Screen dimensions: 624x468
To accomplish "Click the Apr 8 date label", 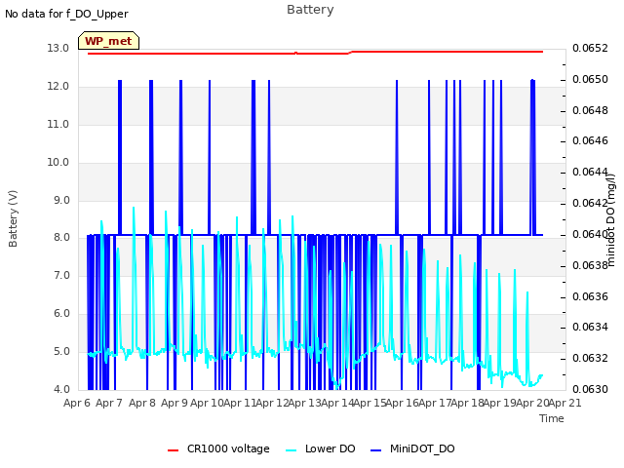I will [142, 403].
